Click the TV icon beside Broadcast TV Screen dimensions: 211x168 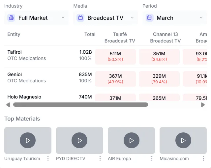[x=80, y=18]
